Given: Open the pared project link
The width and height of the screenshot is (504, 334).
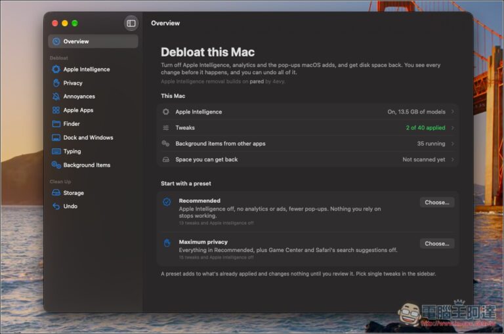Looking at the screenshot, I should pyautogui.click(x=257, y=81).
